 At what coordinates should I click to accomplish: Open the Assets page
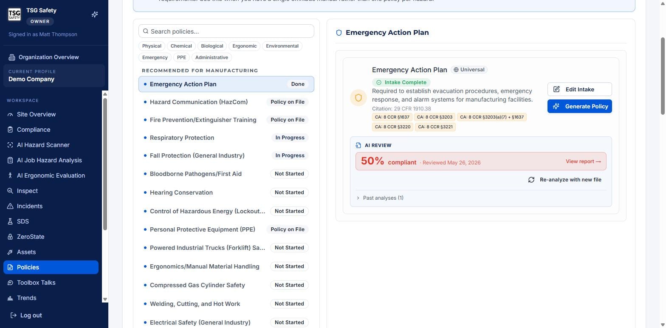(x=51, y=252)
